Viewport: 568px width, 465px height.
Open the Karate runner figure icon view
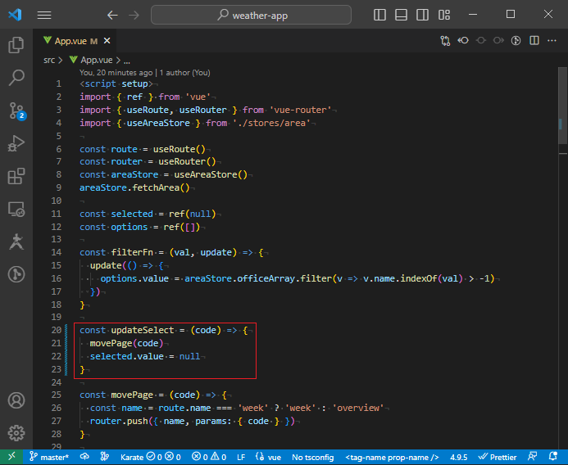tap(16, 242)
